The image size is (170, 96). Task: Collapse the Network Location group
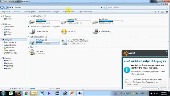pyautogui.click(x=28, y=37)
